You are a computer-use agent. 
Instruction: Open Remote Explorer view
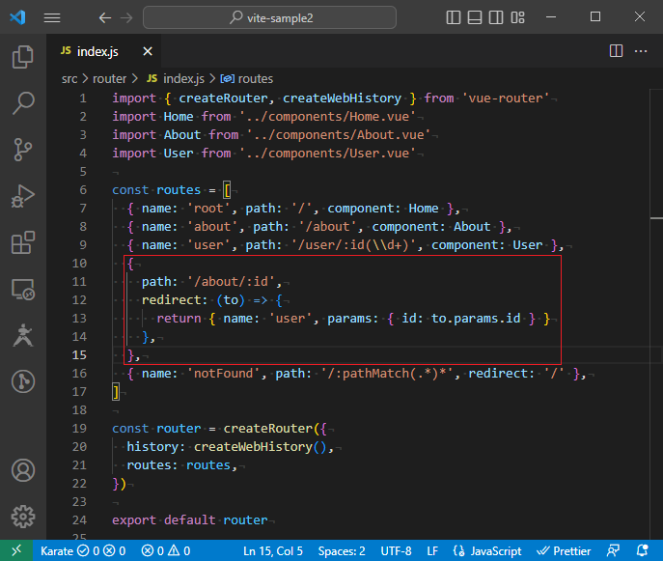[23, 290]
